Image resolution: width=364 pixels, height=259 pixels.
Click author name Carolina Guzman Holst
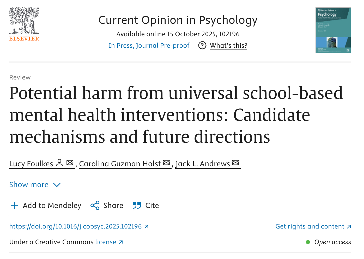pos(120,164)
